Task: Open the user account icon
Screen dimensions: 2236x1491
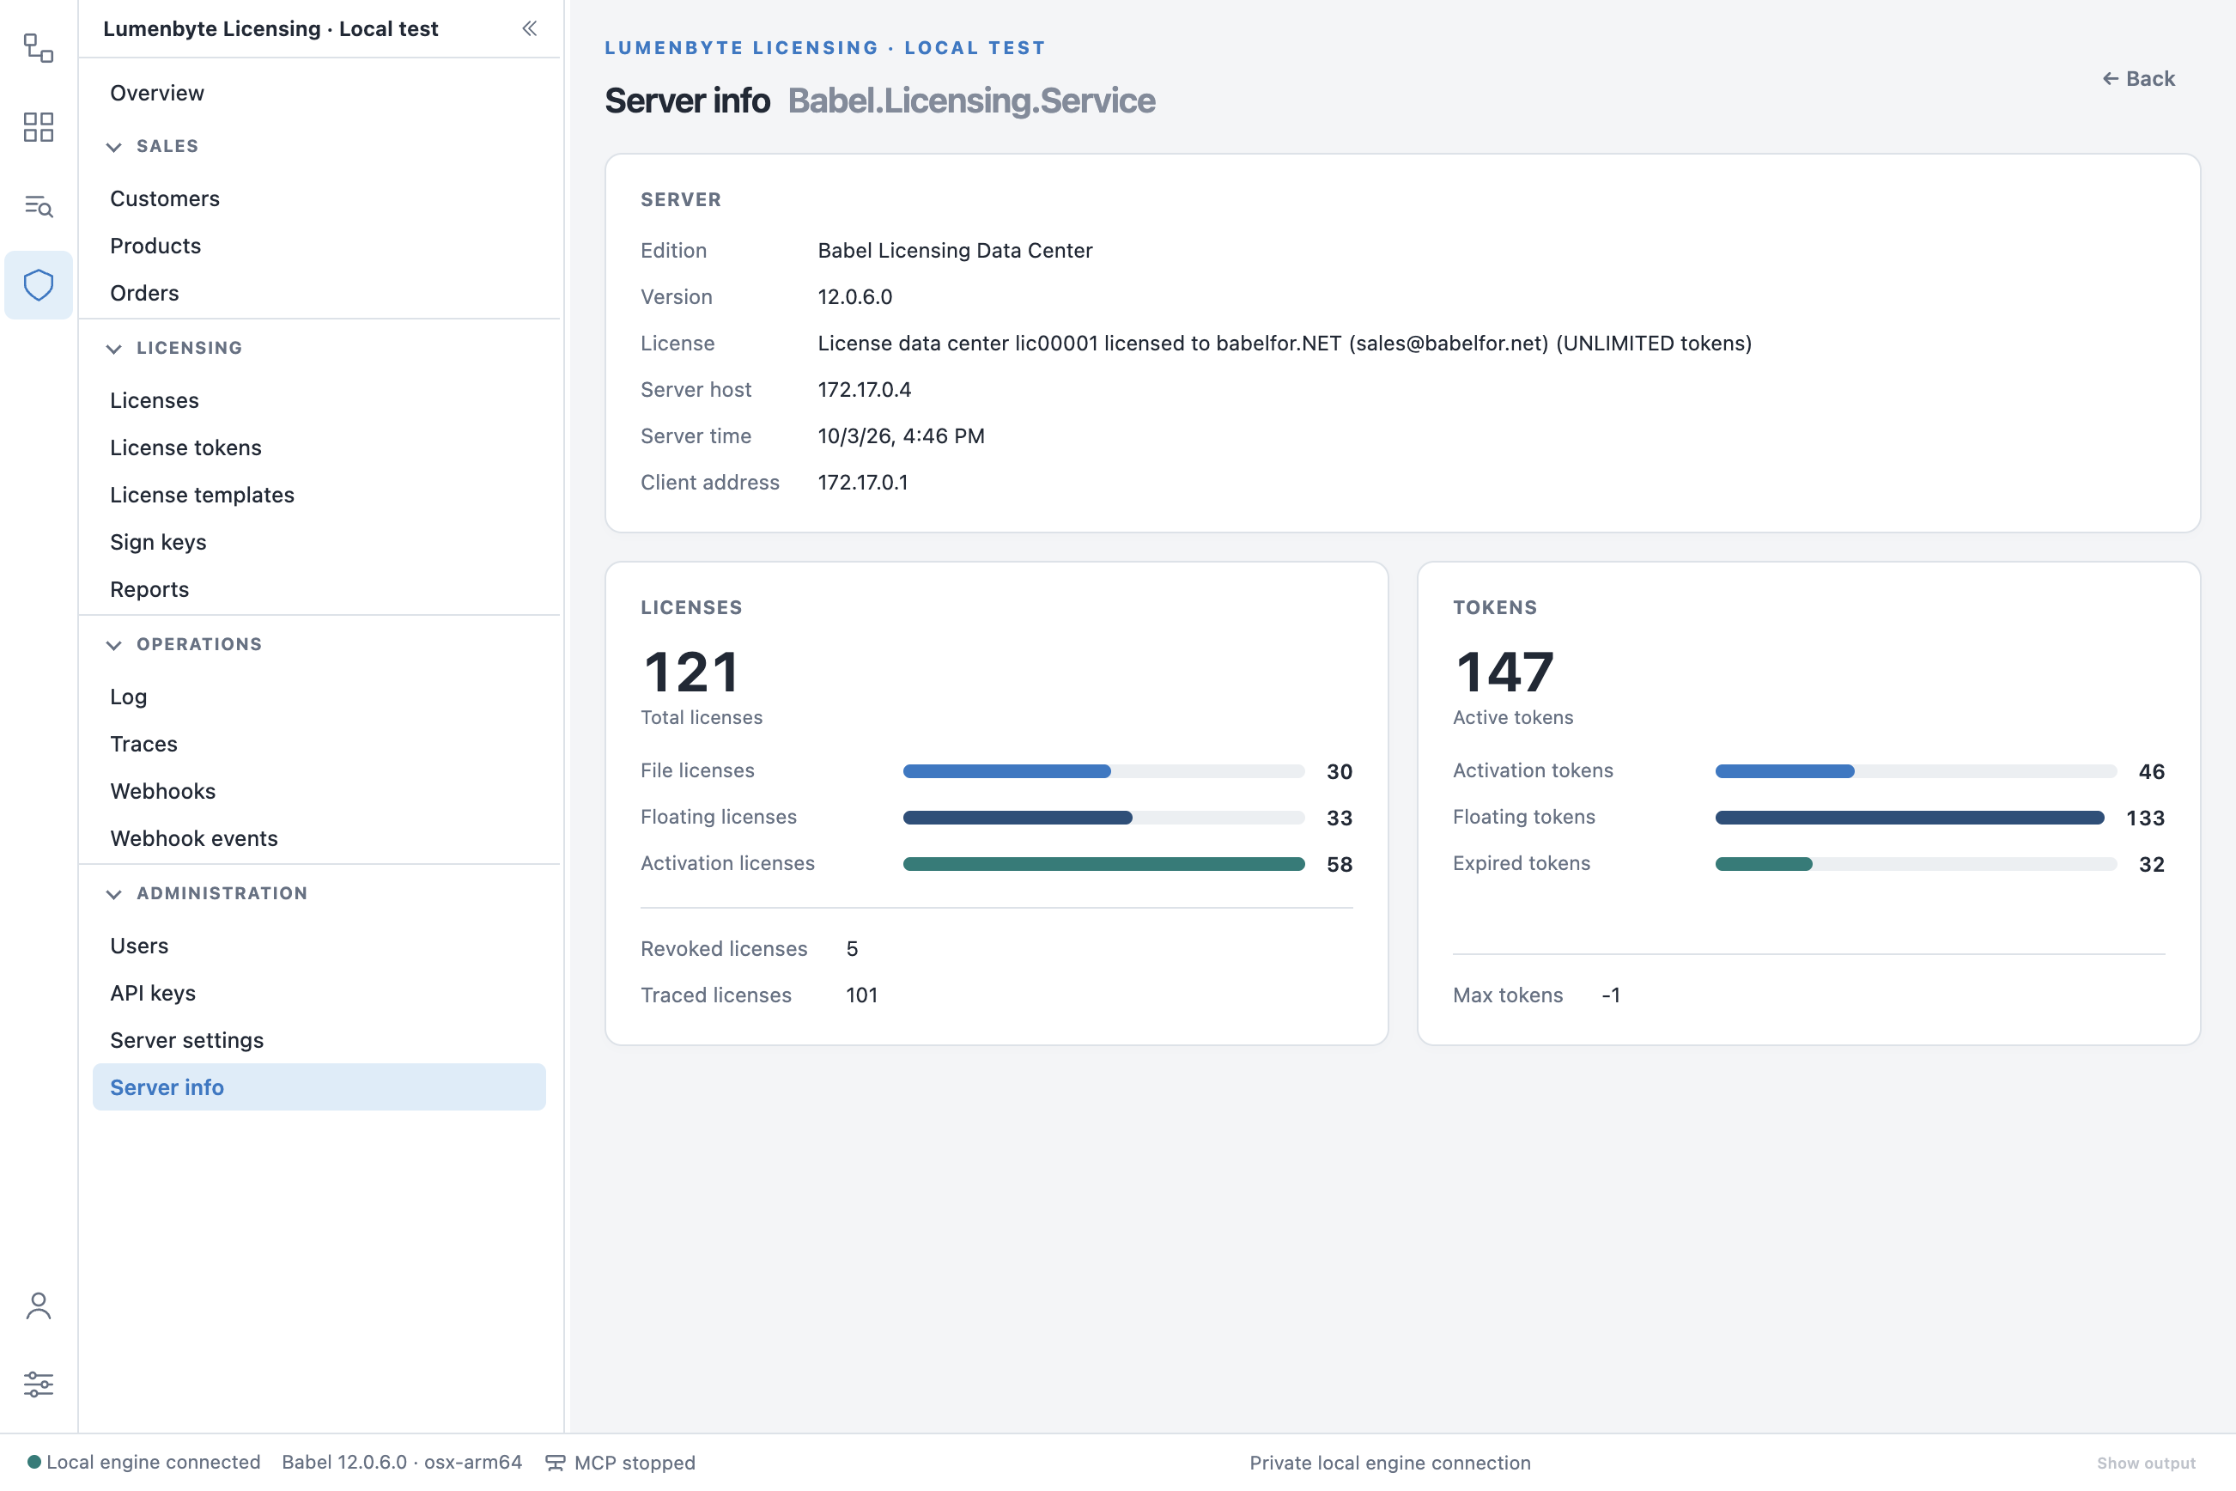Action: click(38, 1305)
